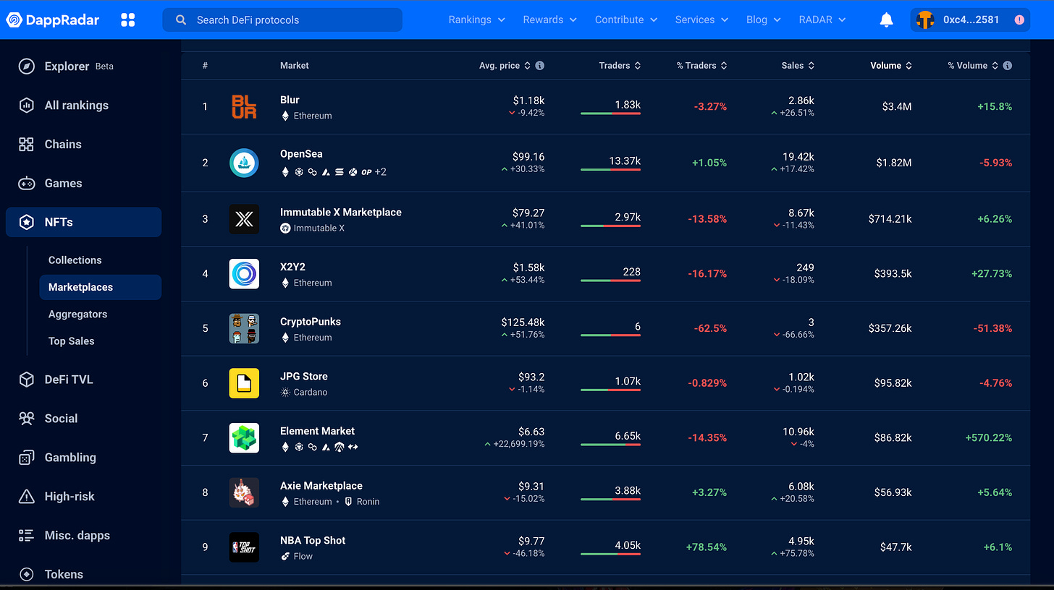The image size is (1054, 590).
Task: Open the Contribute dropdown menu
Action: pos(625,20)
